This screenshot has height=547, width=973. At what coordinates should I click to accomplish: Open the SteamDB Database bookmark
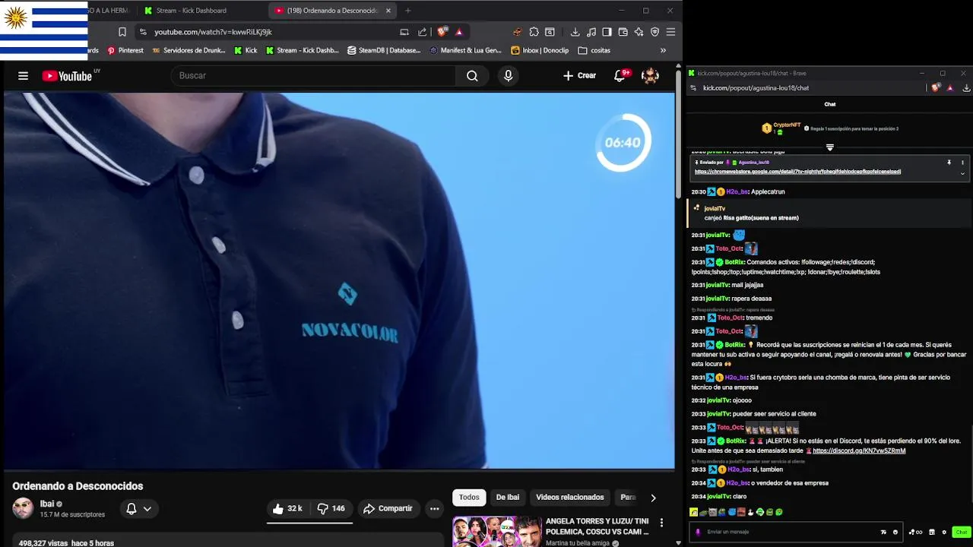coord(384,51)
